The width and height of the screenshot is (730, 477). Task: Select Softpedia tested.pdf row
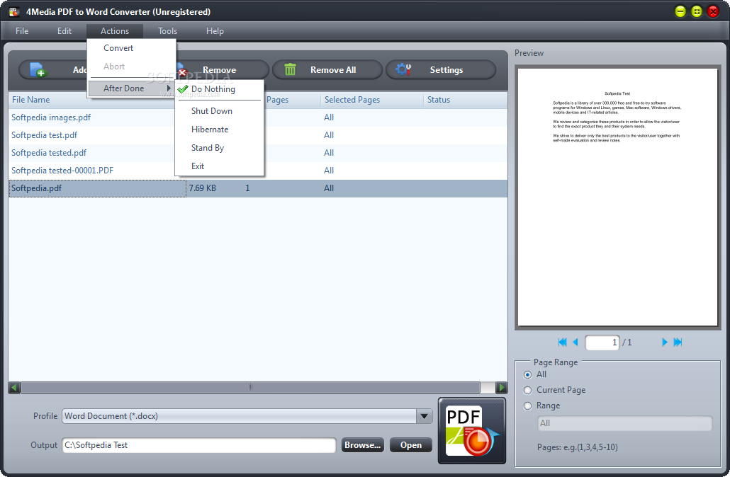[x=258, y=152]
